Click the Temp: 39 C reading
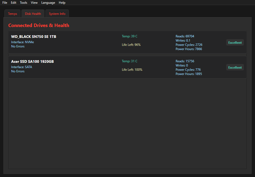This screenshot has height=177, width=255. tap(130, 36)
